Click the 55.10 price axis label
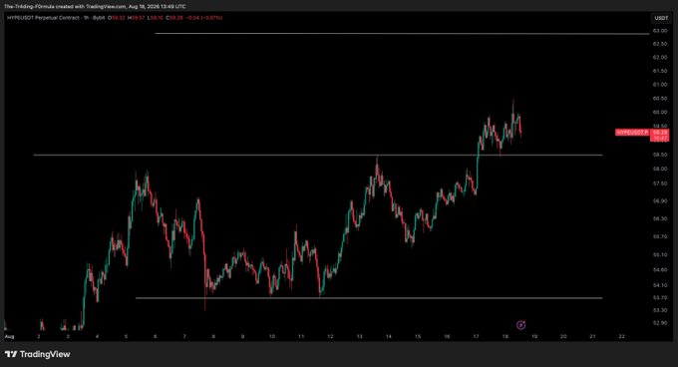The width and height of the screenshot is (678, 367). (x=660, y=254)
